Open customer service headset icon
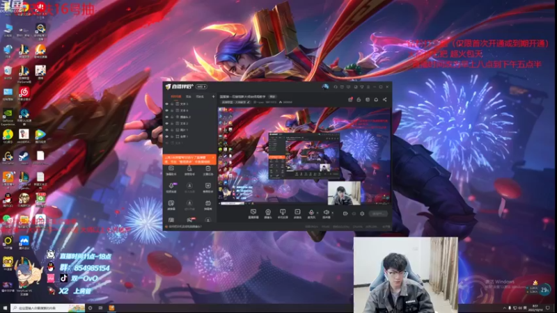This screenshot has height=313, width=557. coord(336,86)
